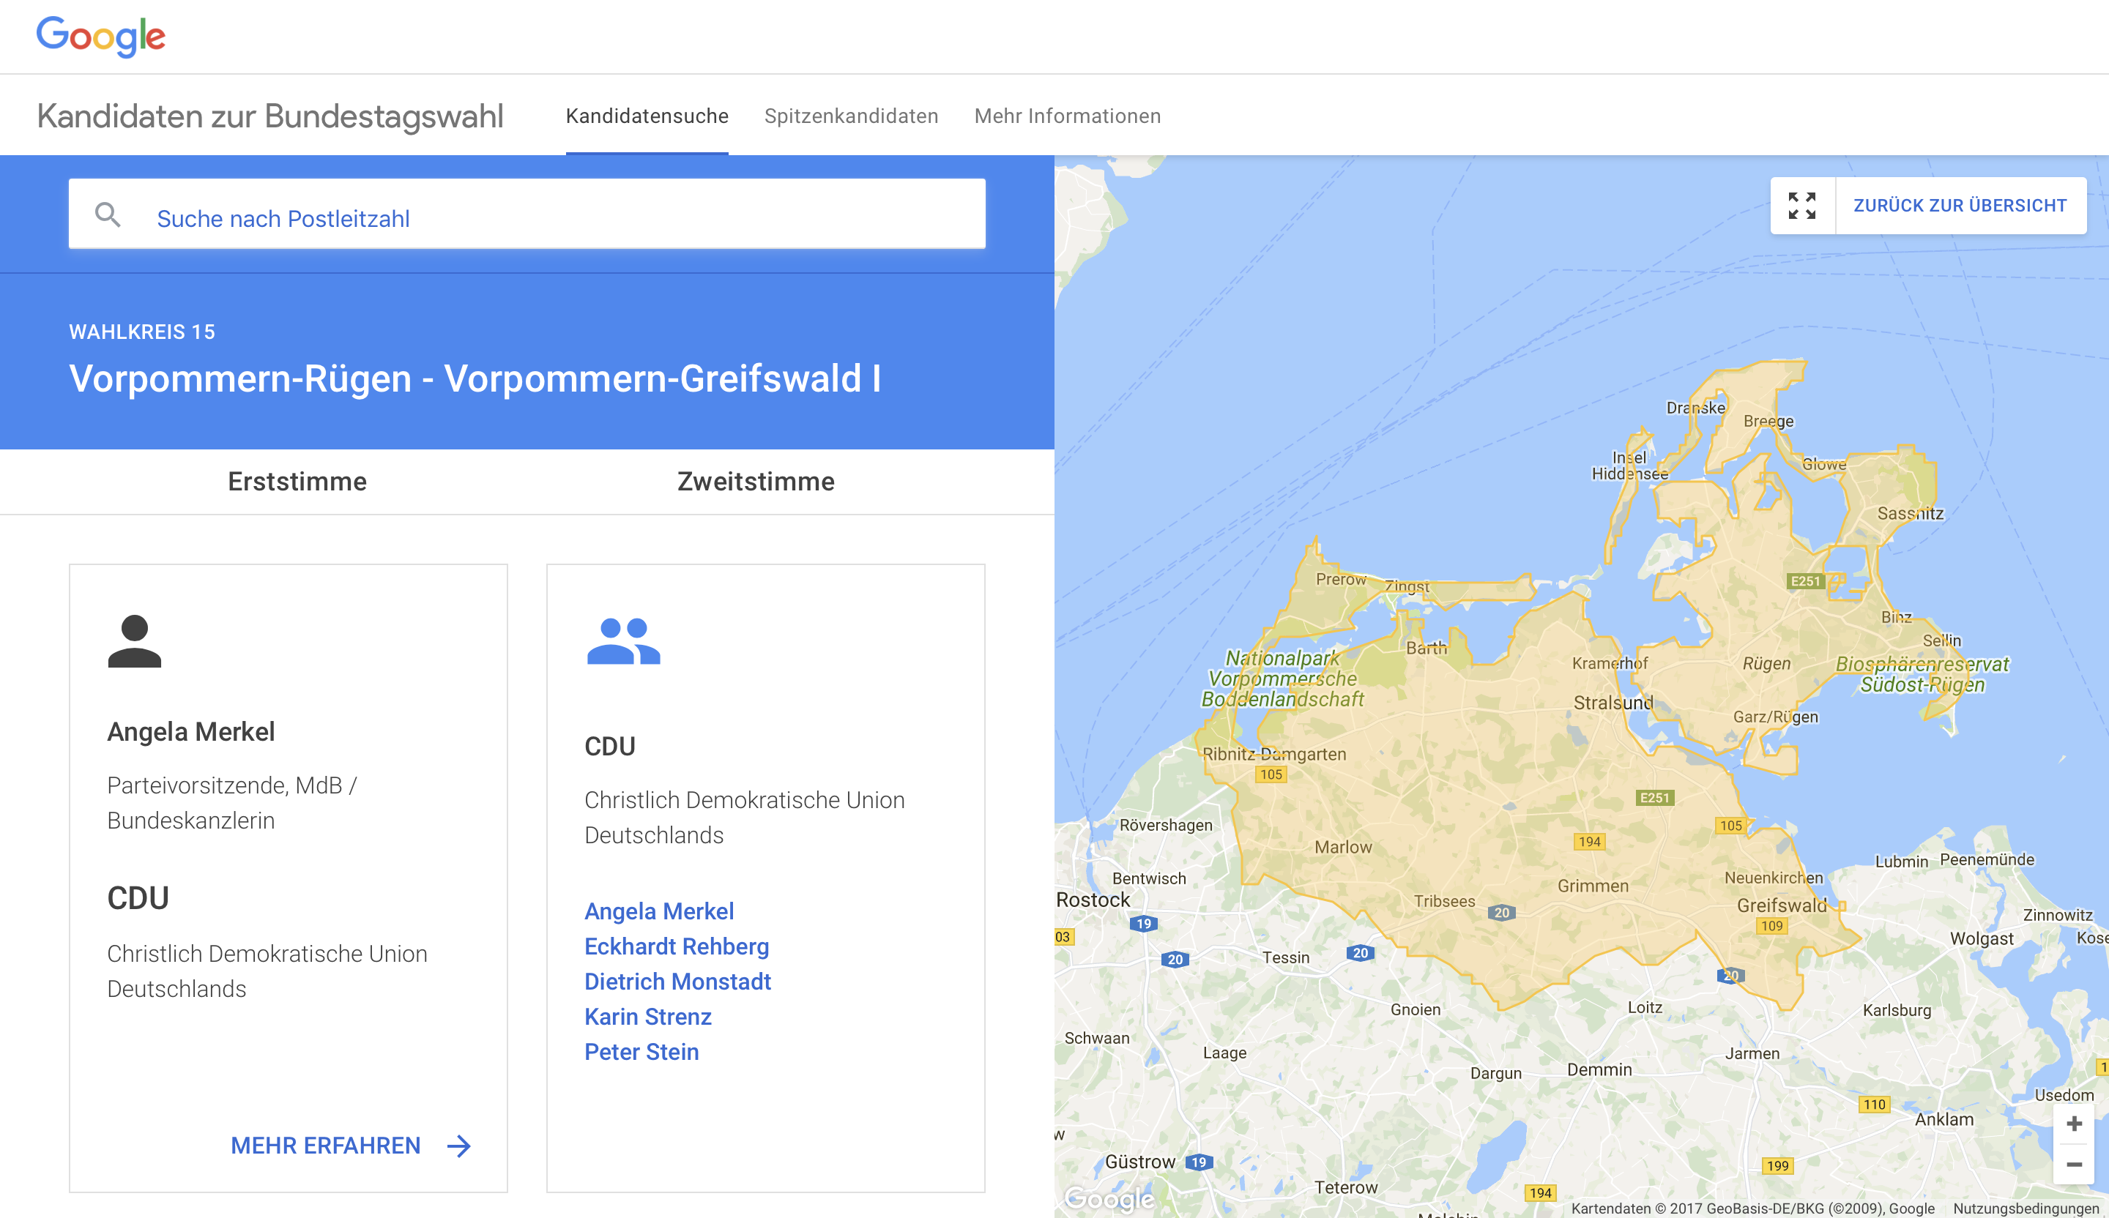Open Karin Strenz candidate link
Image resolution: width=2109 pixels, height=1218 pixels.
[648, 1017]
